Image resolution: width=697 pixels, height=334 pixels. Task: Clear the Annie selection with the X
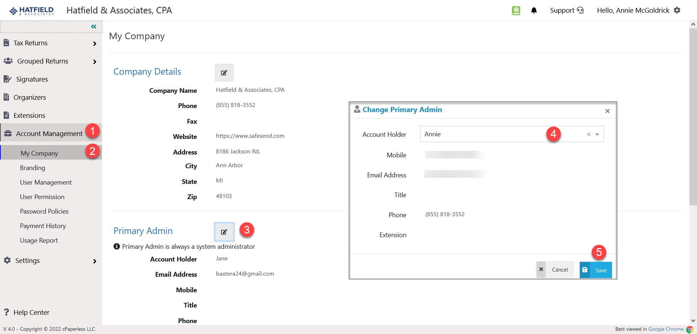coord(588,134)
